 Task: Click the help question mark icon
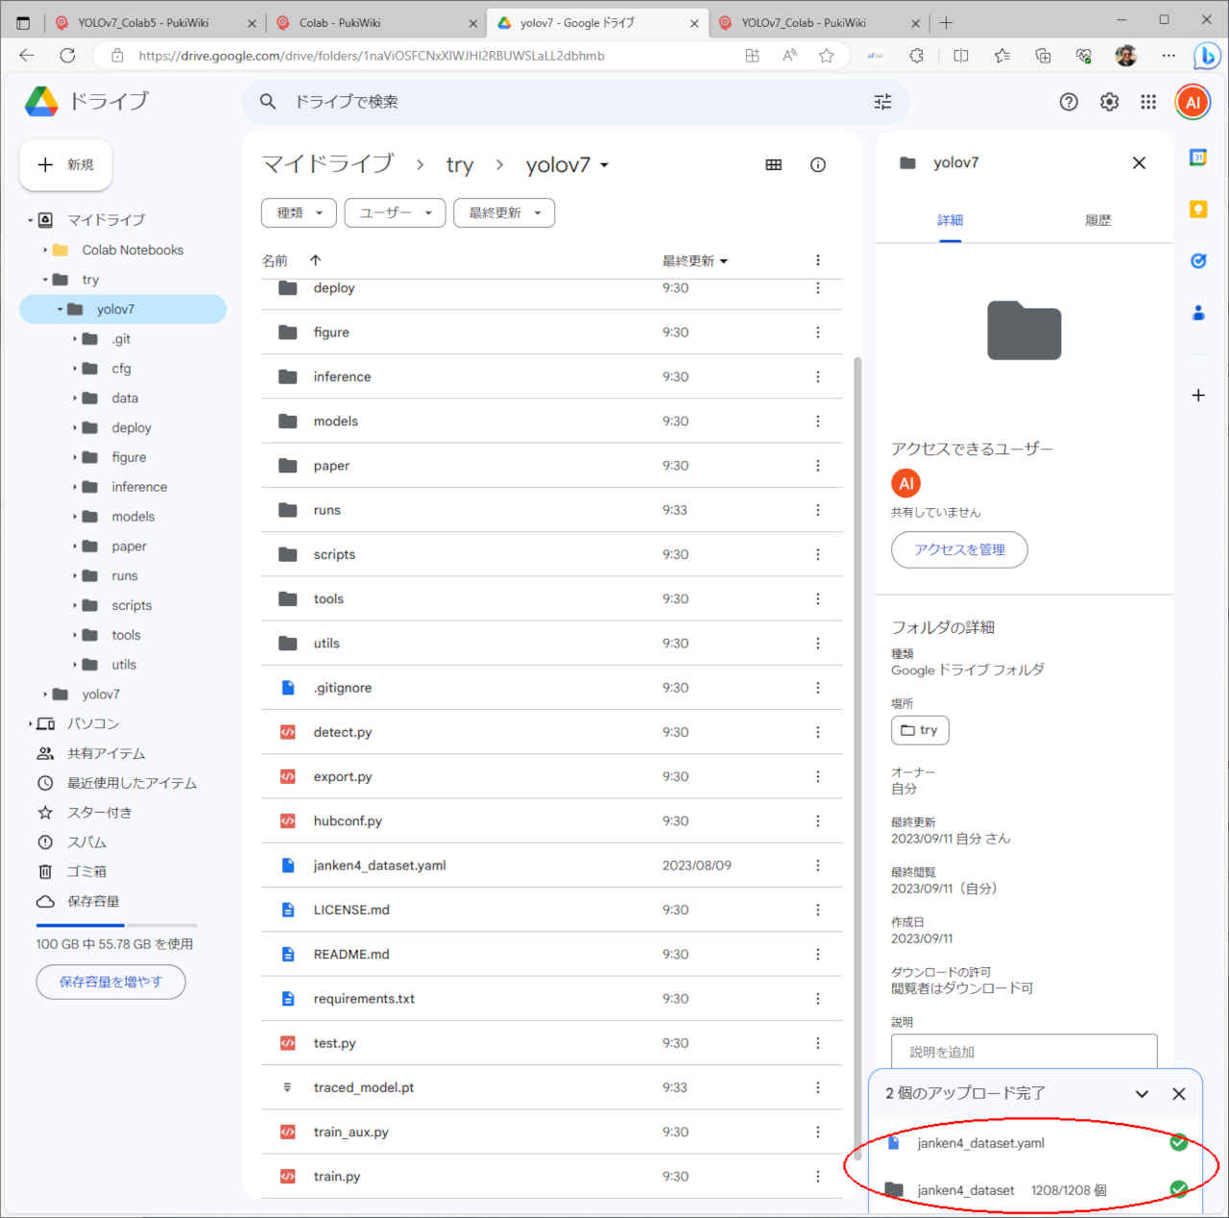(x=1069, y=102)
